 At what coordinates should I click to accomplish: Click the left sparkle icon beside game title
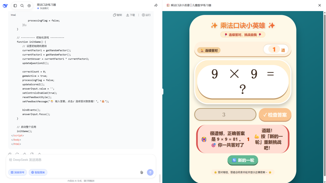(214, 26)
